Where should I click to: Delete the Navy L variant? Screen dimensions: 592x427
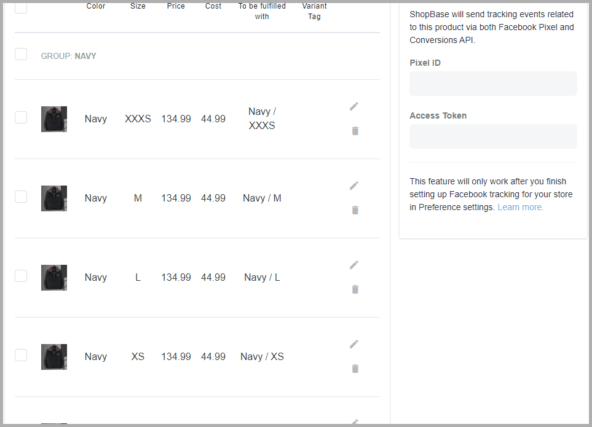[x=355, y=289]
